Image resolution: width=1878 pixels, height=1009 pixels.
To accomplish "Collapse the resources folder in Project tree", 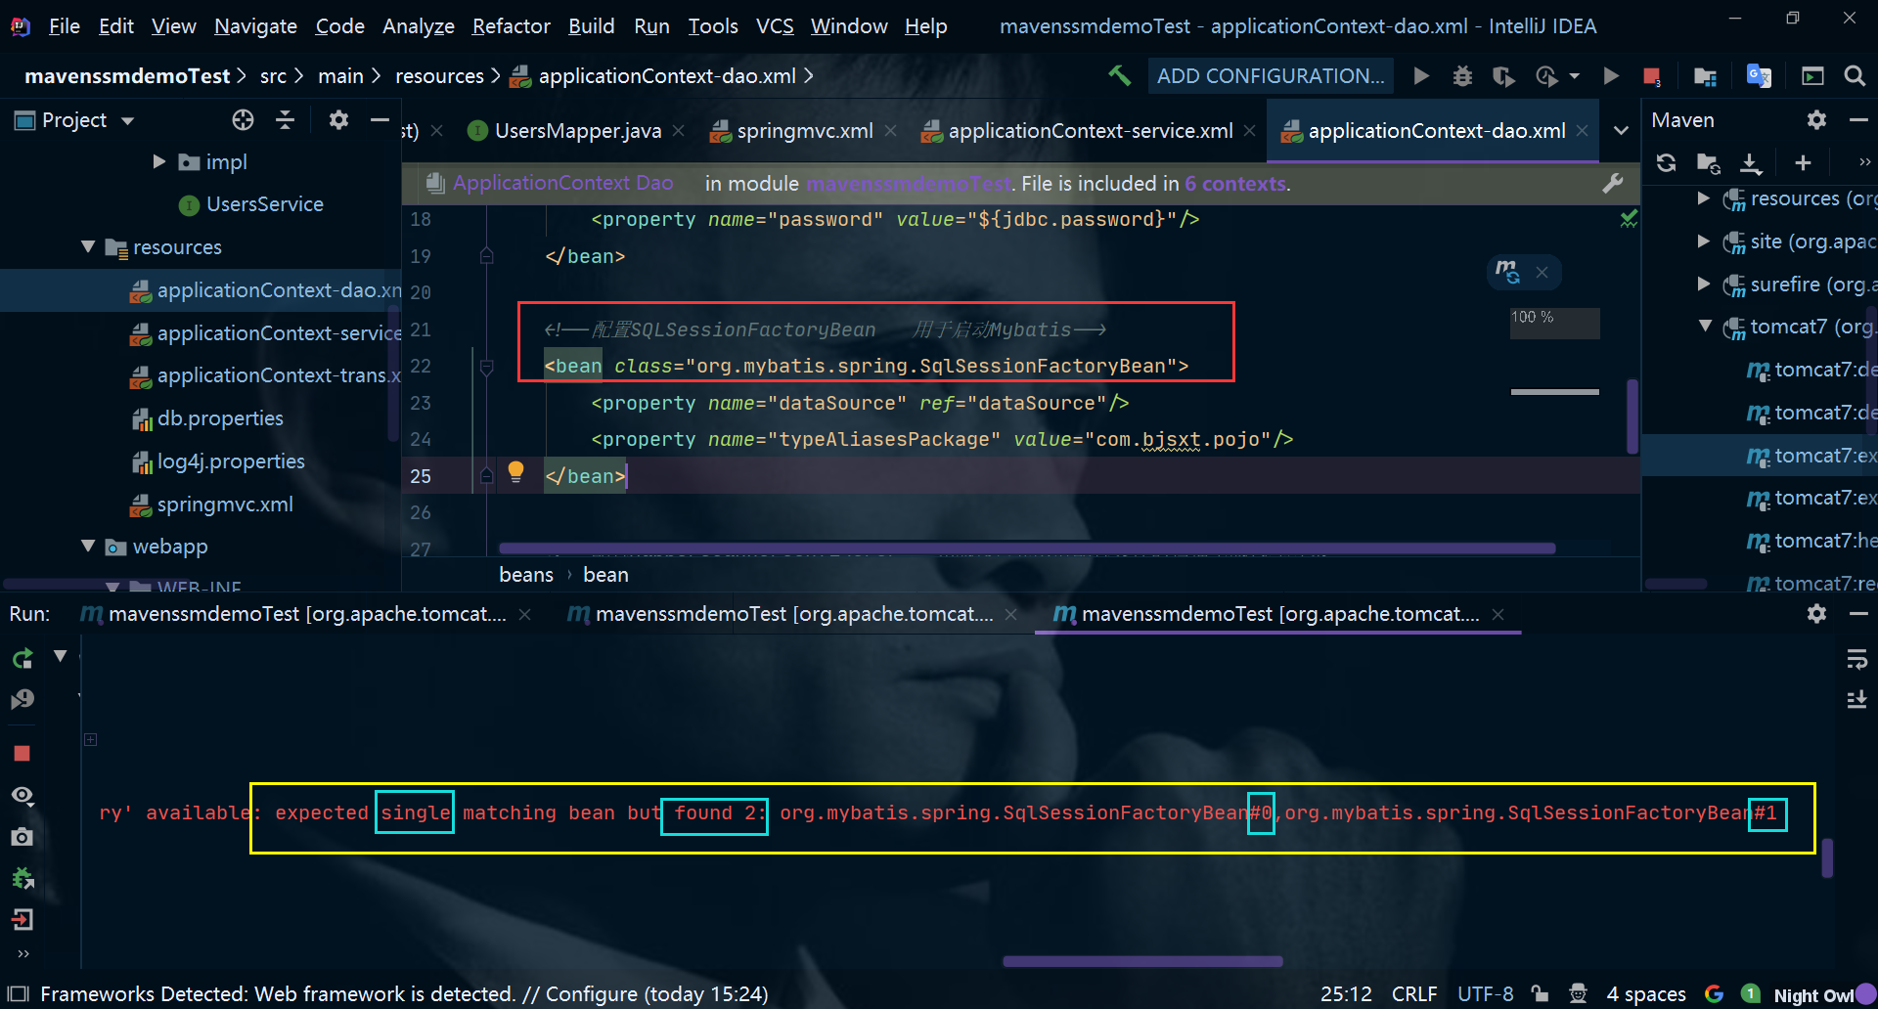I will pyautogui.click(x=88, y=246).
